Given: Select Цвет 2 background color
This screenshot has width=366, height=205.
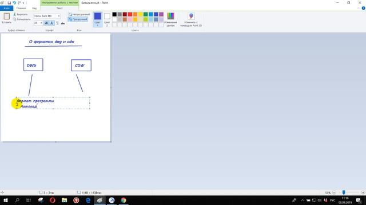Looking at the screenshot, I should [x=107, y=19].
